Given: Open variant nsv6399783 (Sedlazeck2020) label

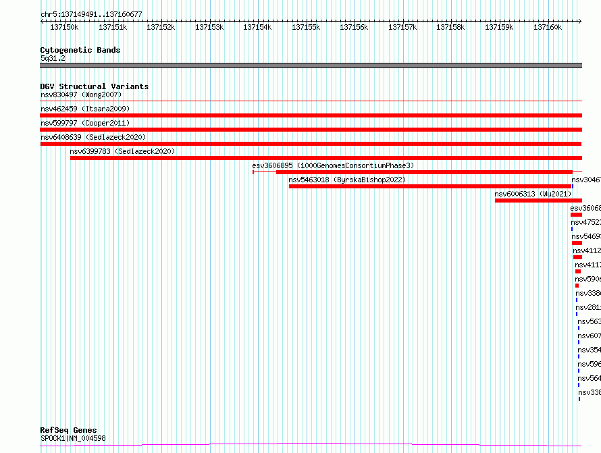Looking at the screenshot, I should (x=122, y=151).
